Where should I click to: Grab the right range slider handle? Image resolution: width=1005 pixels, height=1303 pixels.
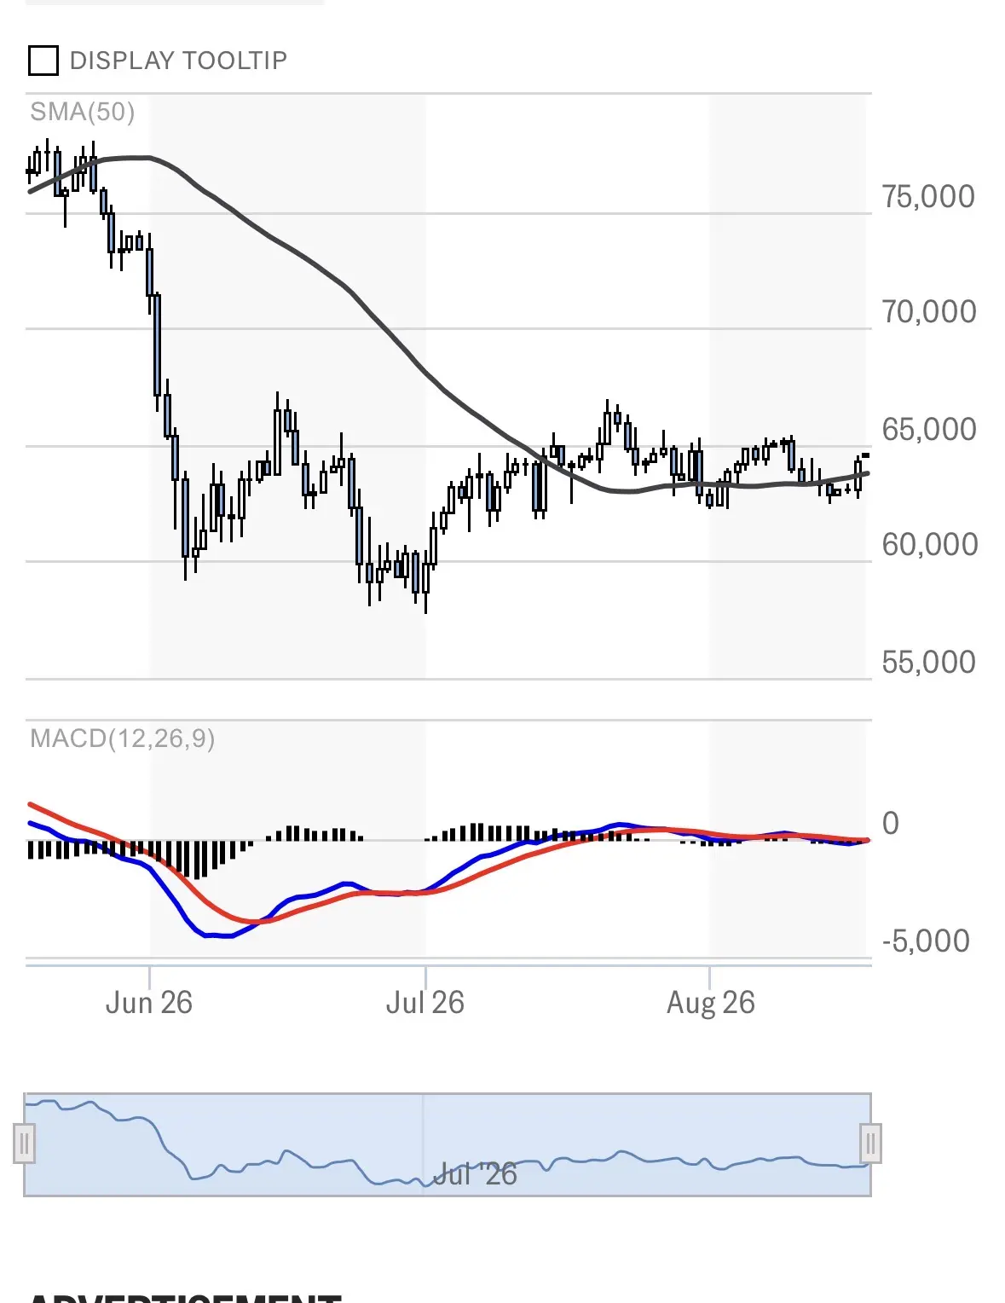(870, 1144)
